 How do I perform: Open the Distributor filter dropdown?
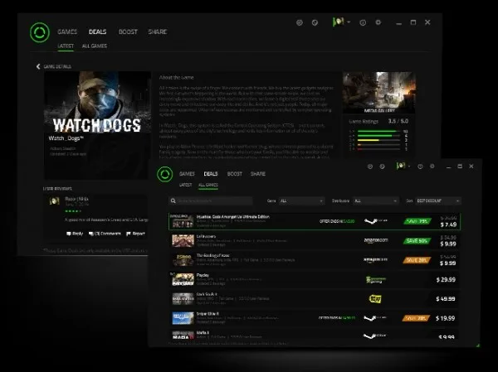click(x=376, y=200)
